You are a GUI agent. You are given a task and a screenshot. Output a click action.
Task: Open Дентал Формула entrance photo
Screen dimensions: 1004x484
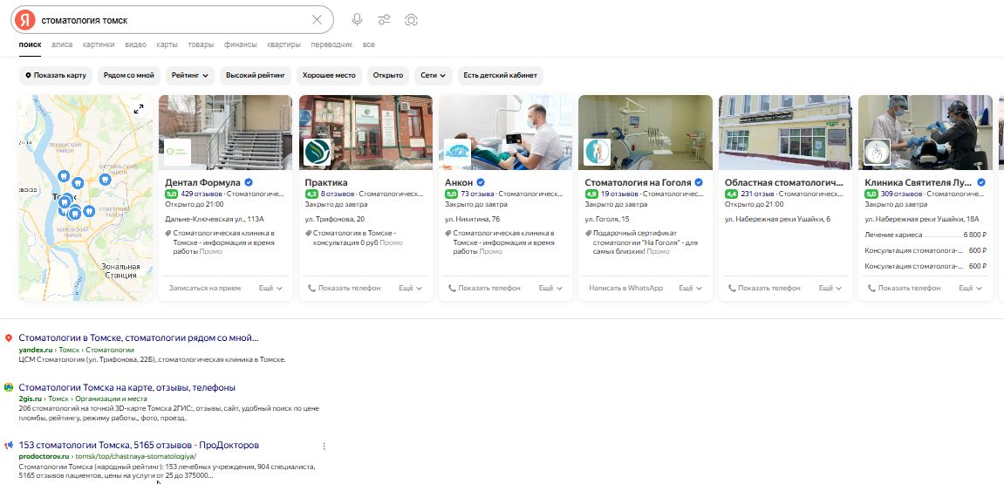click(x=225, y=132)
